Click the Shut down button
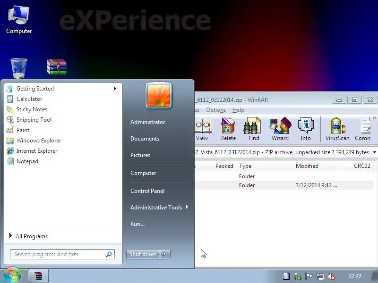 143,254
